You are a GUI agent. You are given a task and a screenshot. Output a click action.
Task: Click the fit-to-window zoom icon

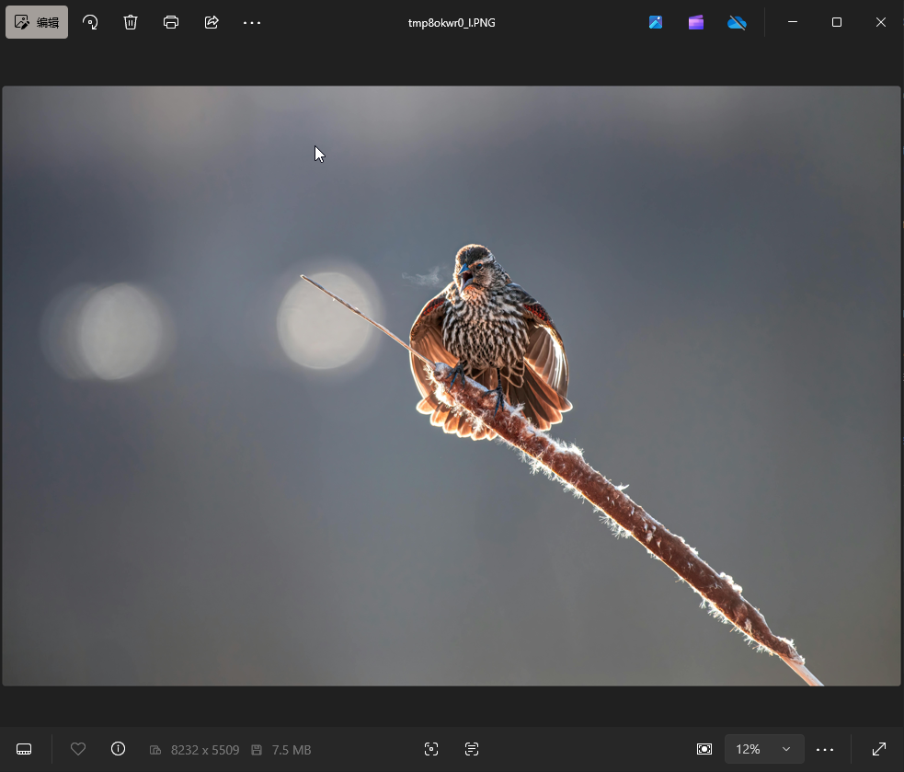point(704,749)
